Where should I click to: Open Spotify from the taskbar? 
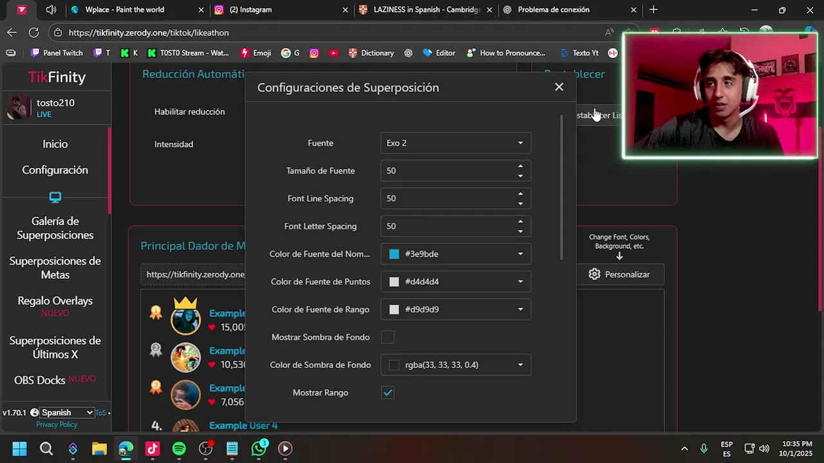pyautogui.click(x=179, y=448)
